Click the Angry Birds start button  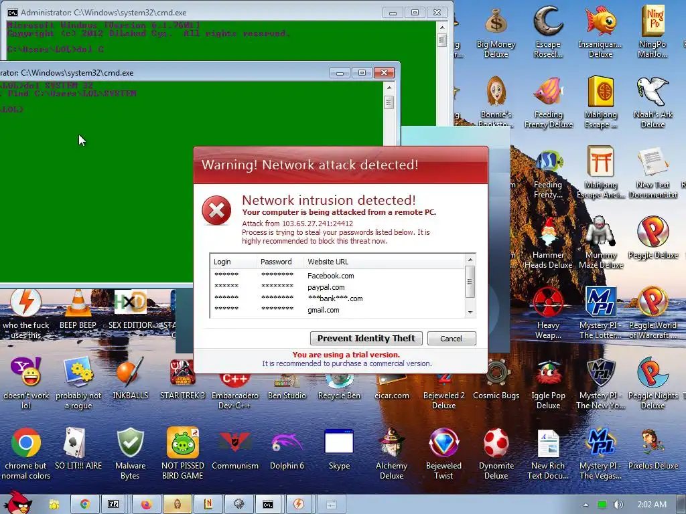point(17,503)
